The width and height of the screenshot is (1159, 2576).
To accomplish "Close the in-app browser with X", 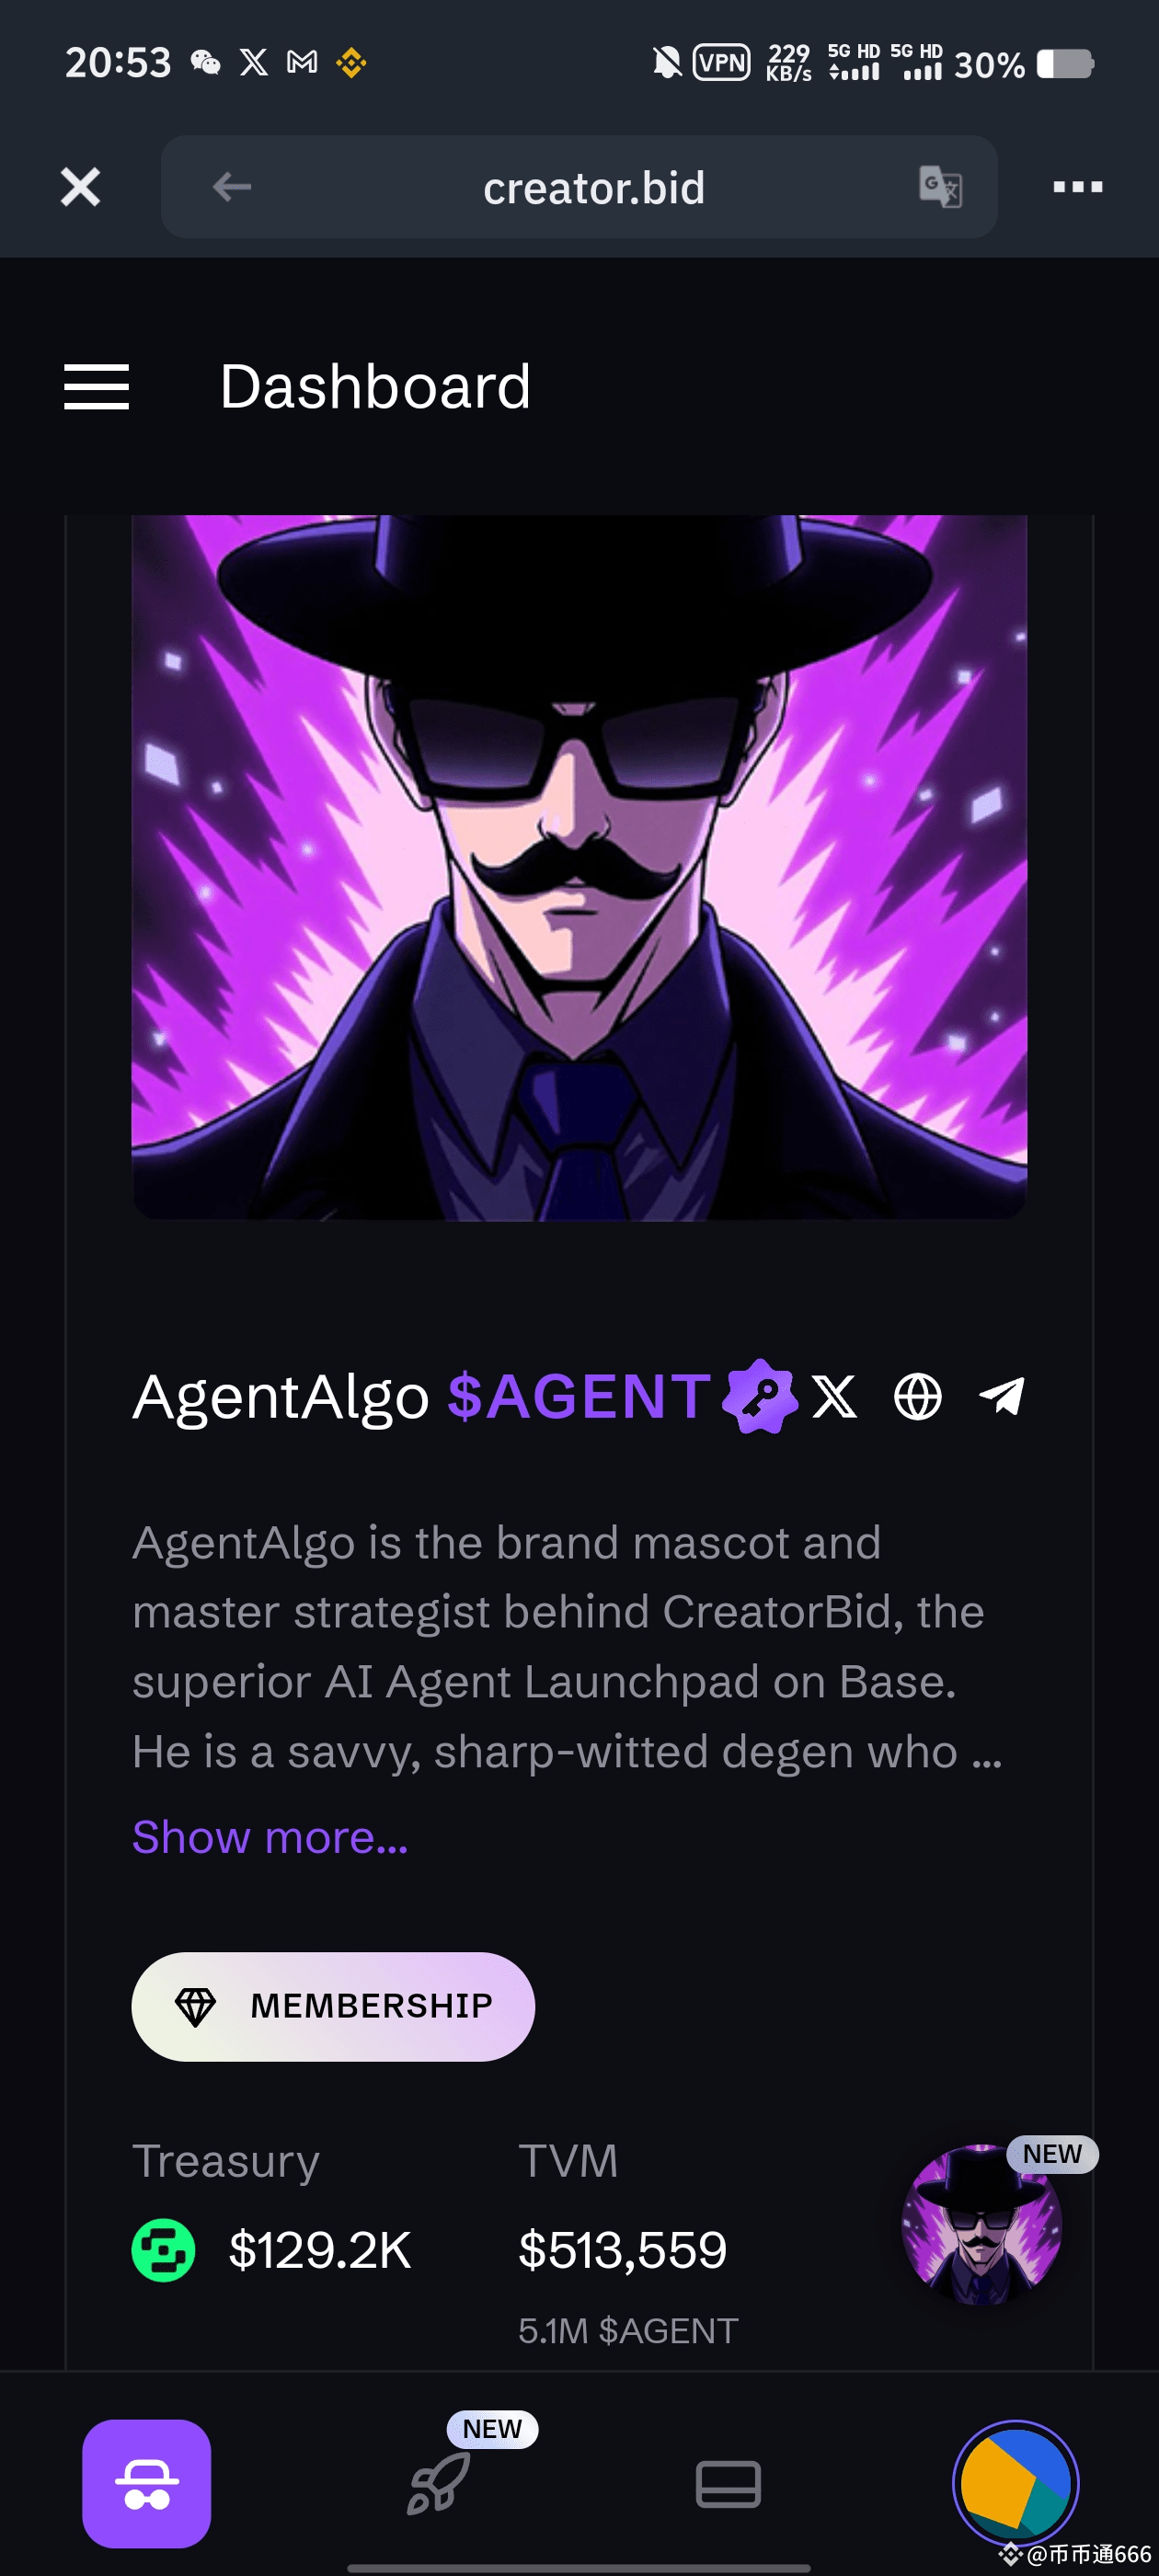I will [80, 187].
